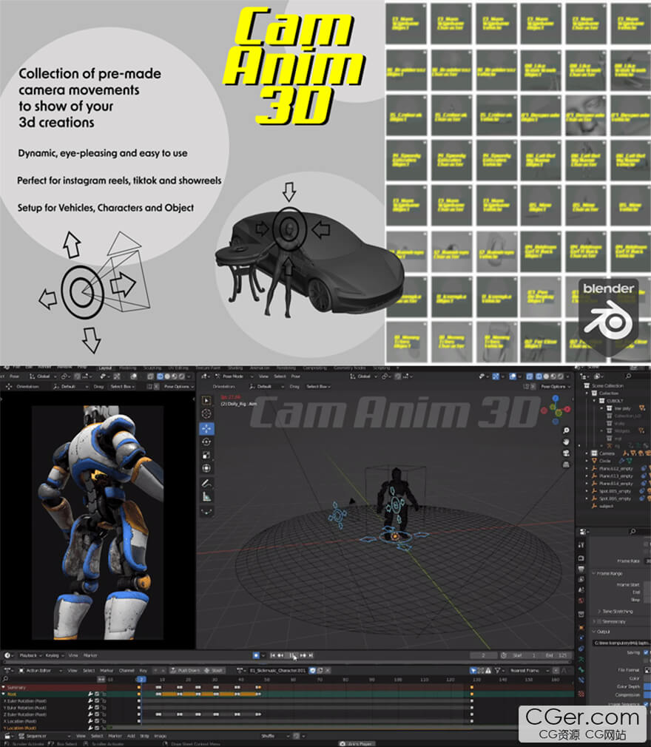Select rendered shading in left viewport header
The width and height of the screenshot is (651, 747).
(181, 376)
